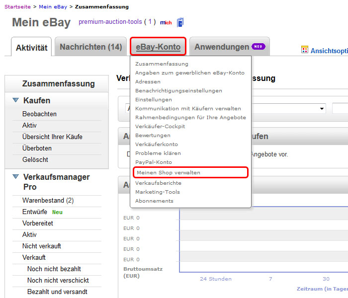Screen dimensions: 348x298
Task: Open Rahmenbedingungen für Ihre Angebote
Action: click(x=190, y=117)
